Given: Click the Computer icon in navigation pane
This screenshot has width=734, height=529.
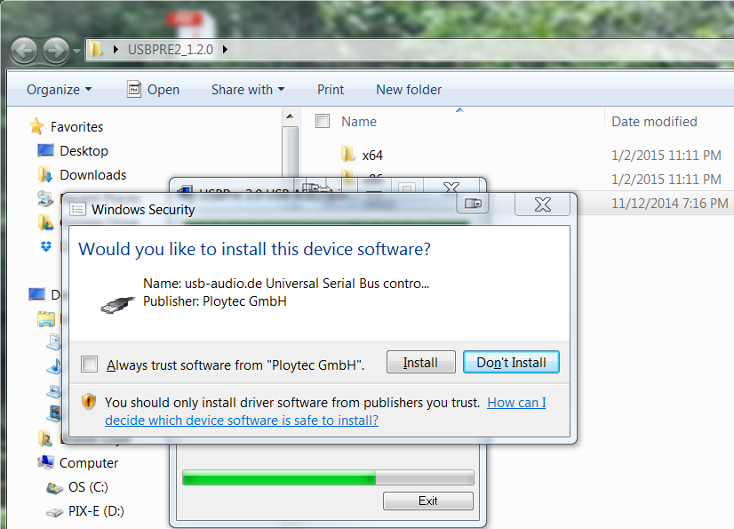Looking at the screenshot, I should pos(46,462).
